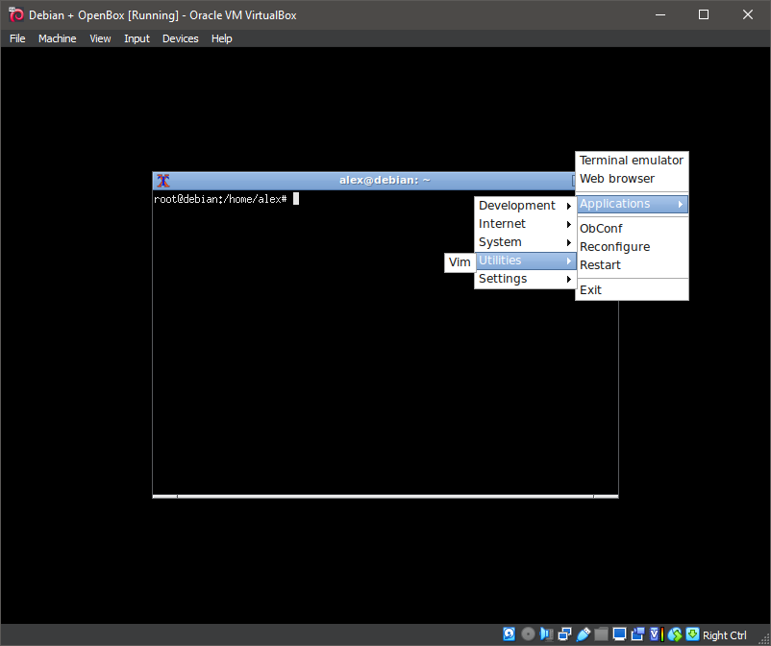Click the audio status icon
The width and height of the screenshot is (771, 646).
546,634
